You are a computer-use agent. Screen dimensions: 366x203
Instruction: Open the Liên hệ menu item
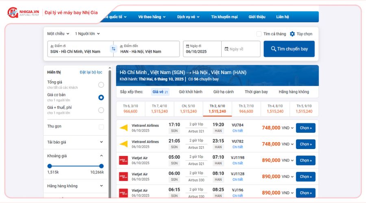[x=283, y=17]
